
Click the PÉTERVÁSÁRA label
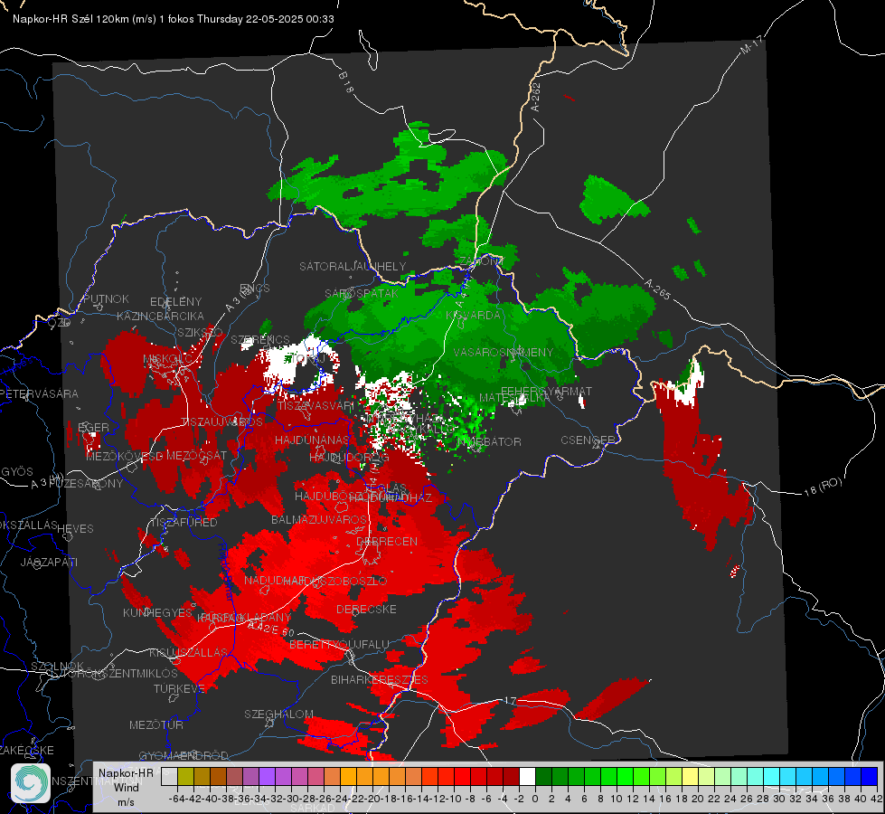[39, 393]
